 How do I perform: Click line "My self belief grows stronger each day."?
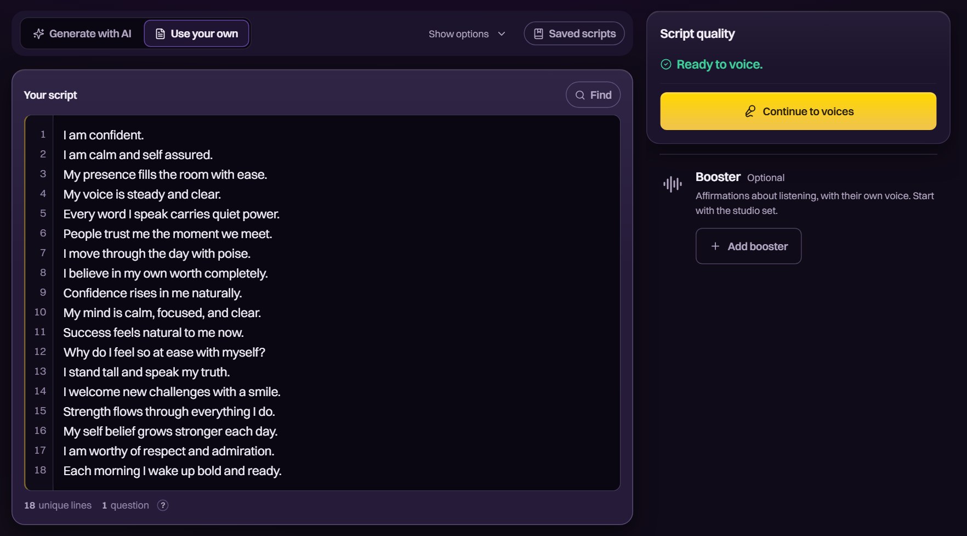pos(170,431)
